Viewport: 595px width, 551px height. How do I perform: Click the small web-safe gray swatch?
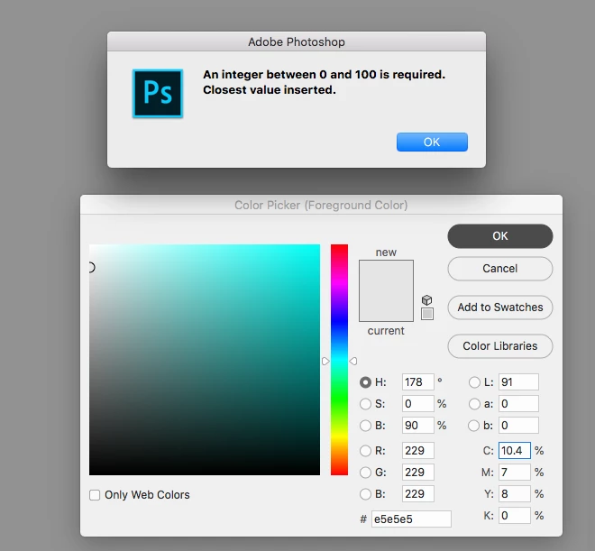tap(427, 314)
